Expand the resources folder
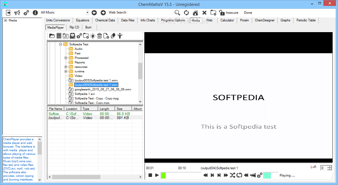 66,67
